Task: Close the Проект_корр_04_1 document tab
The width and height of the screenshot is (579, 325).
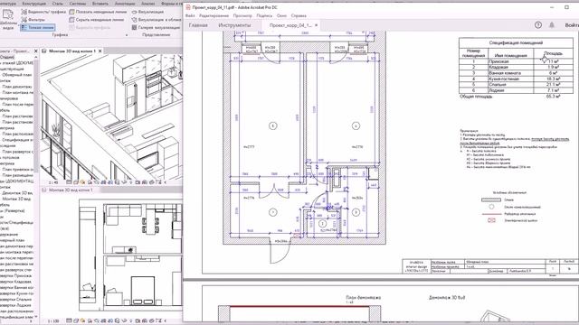Action: (x=316, y=25)
